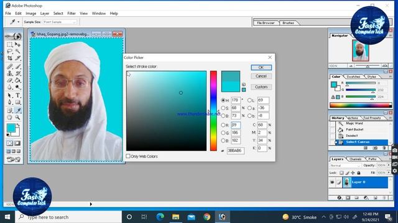Lock Layer 0 with the lock-all icon
The width and height of the screenshot is (398, 223).
(x=359, y=173)
